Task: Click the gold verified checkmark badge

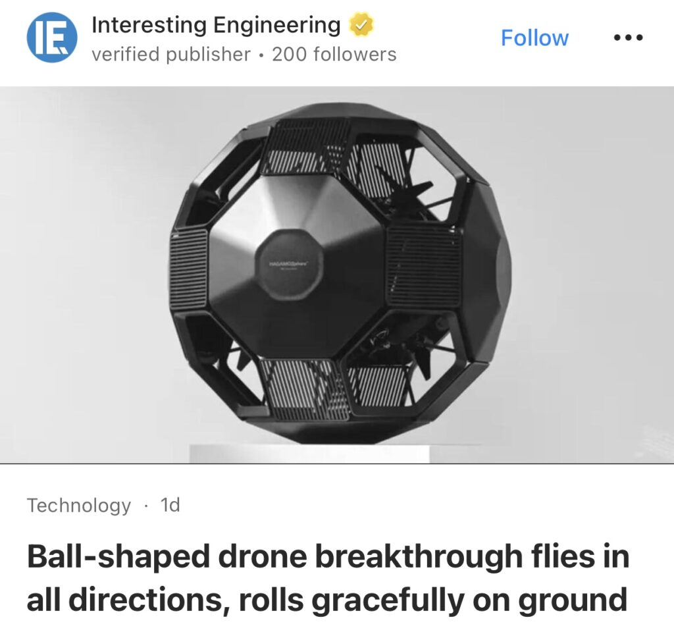Action: click(x=361, y=25)
